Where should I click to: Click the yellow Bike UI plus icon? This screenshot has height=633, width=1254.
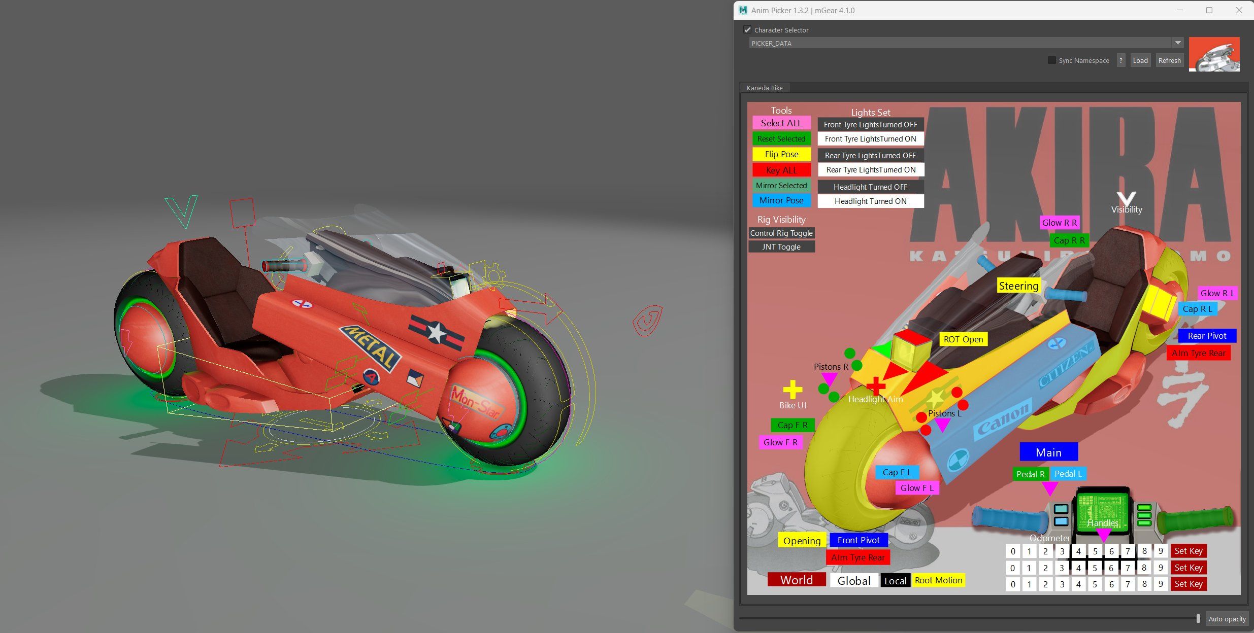[x=793, y=390]
